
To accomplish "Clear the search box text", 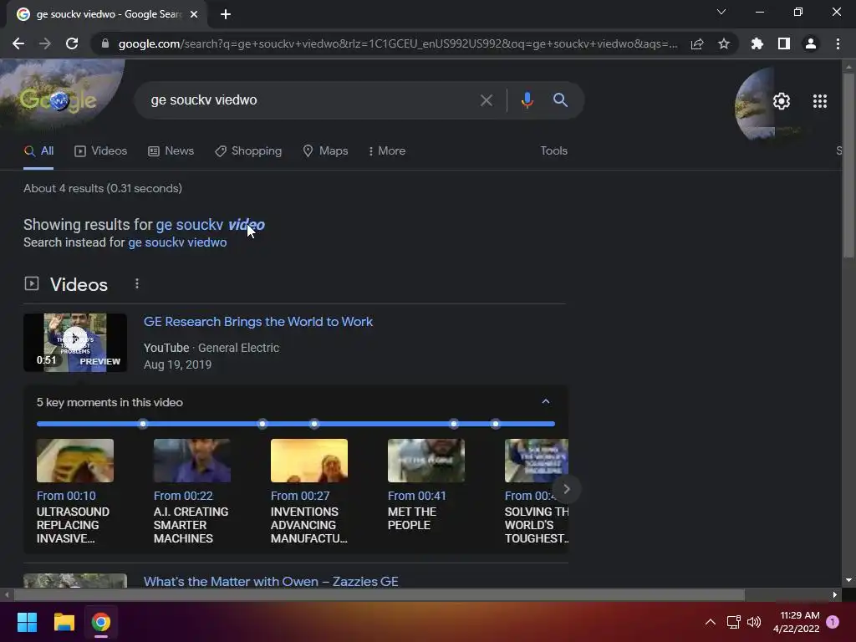I will pos(486,100).
